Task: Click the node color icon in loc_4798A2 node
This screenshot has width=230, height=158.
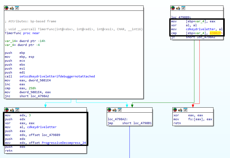Action: 109,110
